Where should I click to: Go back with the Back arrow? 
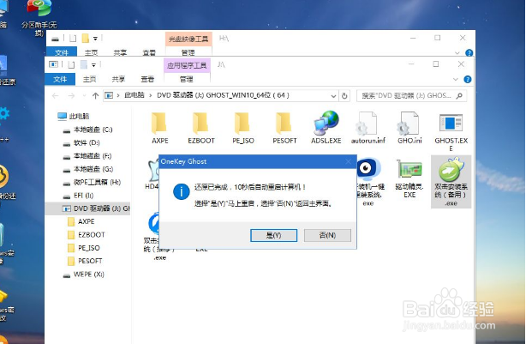coord(56,96)
